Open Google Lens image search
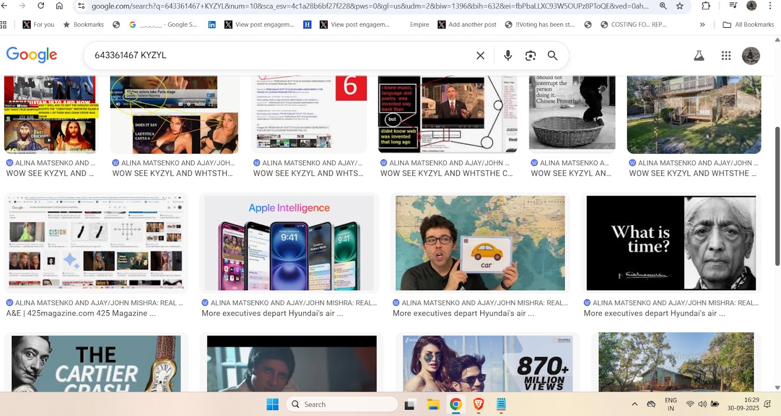 click(x=530, y=56)
